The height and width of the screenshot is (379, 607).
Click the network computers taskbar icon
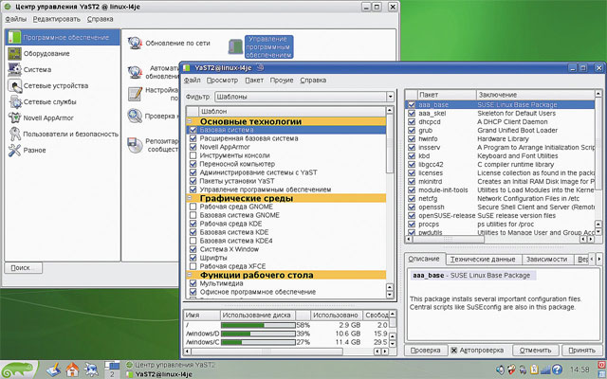[91, 370]
